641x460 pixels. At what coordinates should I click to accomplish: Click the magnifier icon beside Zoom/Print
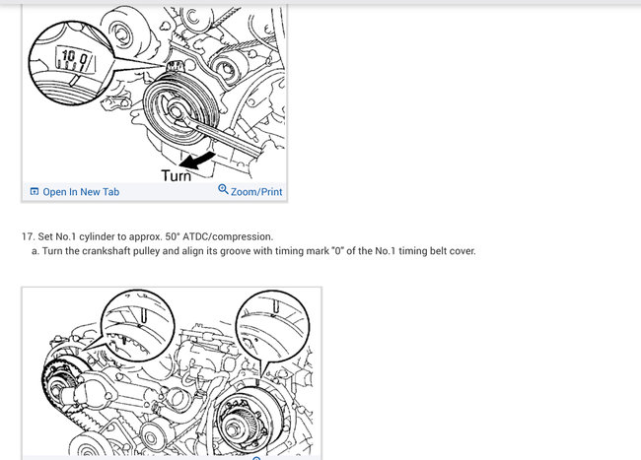pyautogui.click(x=223, y=189)
